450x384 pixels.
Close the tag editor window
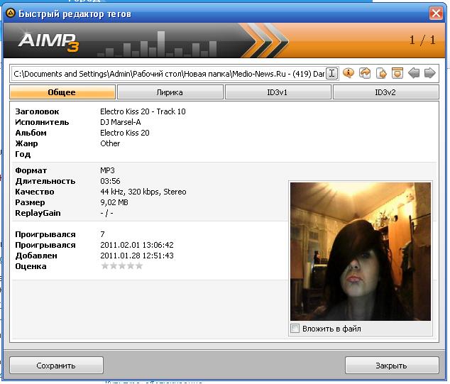pyautogui.click(x=436, y=13)
